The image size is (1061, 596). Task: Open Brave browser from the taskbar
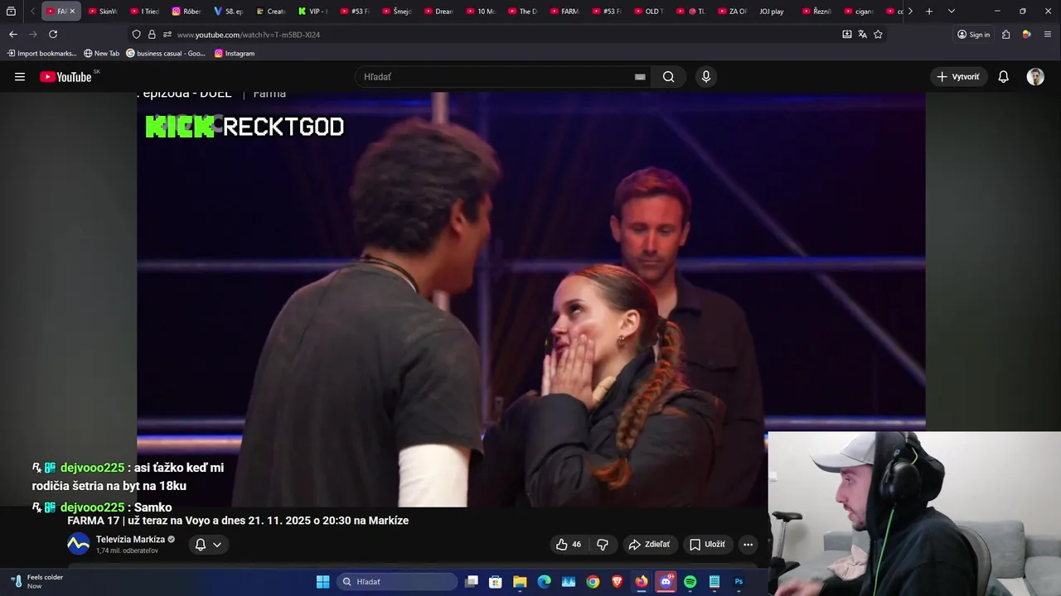[617, 582]
